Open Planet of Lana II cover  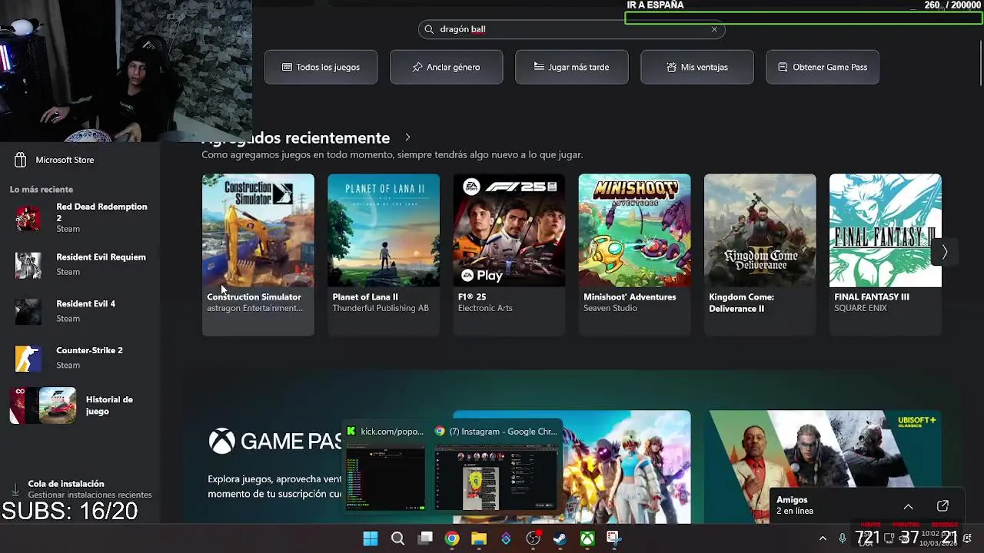tap(384, 230)
